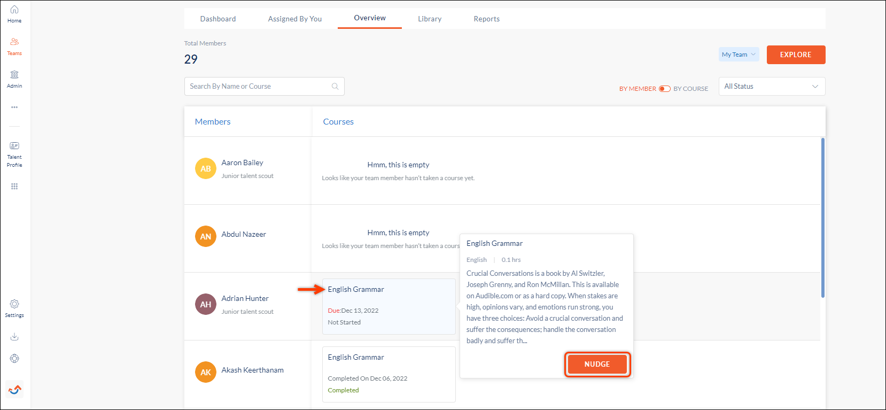Click Abdul Nazeer's name
This screenshot has width=886, height=410.
244,234
